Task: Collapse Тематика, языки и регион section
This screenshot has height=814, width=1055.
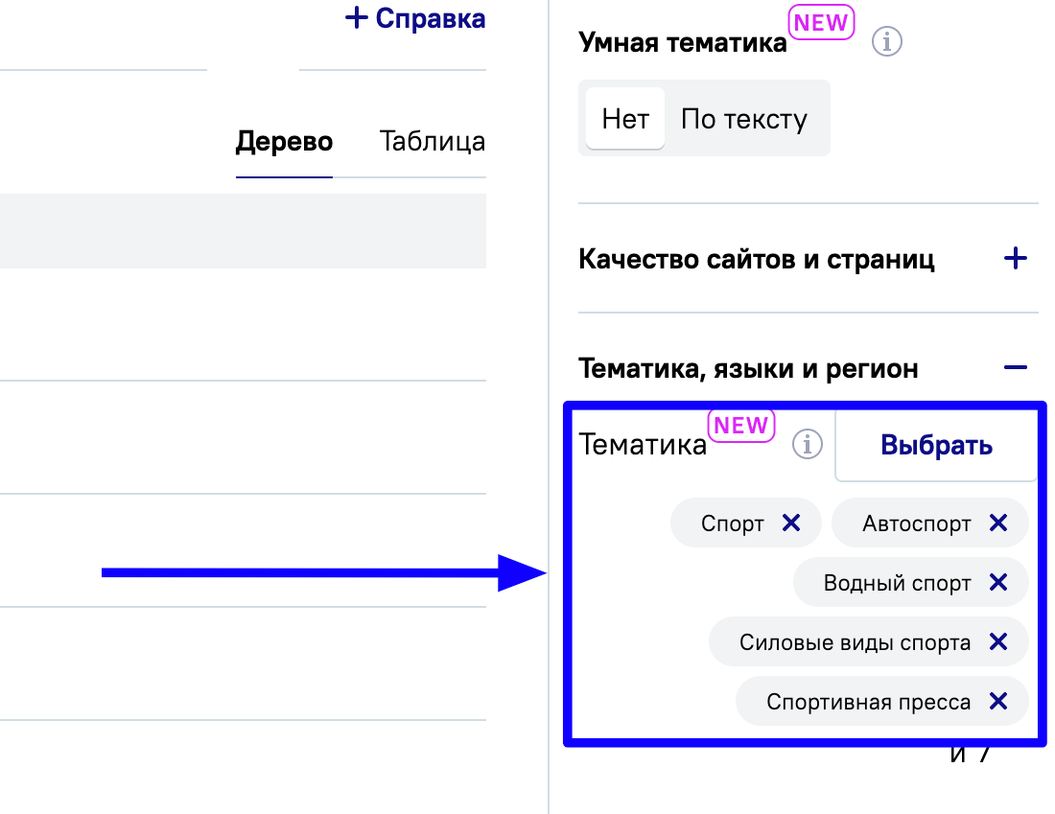Action: (x=1015, y=368)
